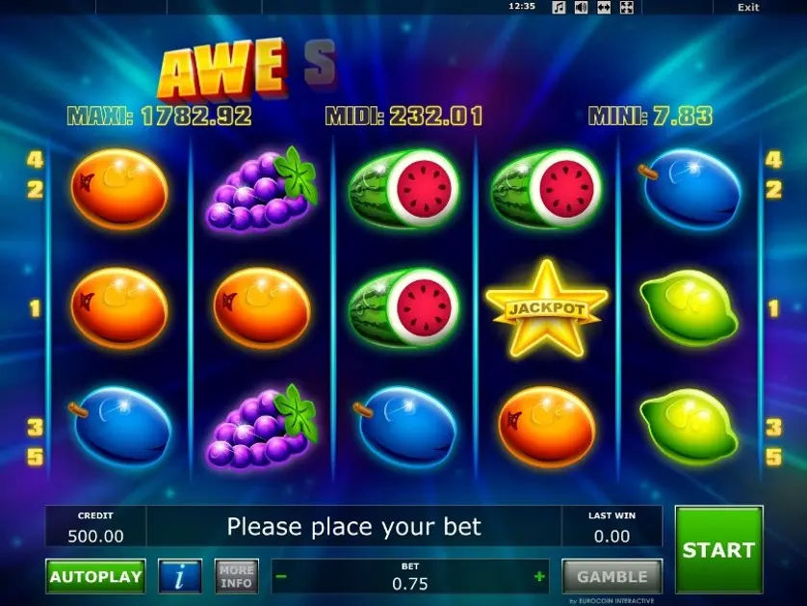Screen dimensions: 807x606
Task: Mute the sound speaker icon
Action: (x=581, y=7)
